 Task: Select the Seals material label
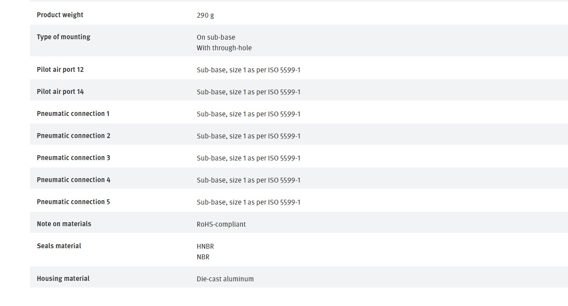[x=59, y=246]
